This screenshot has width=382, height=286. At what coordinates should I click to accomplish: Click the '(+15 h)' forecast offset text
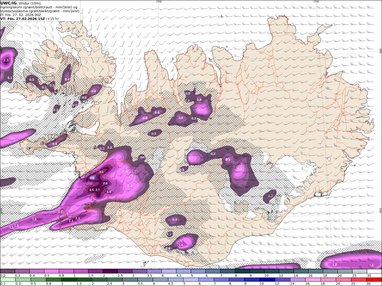[52, 19]
